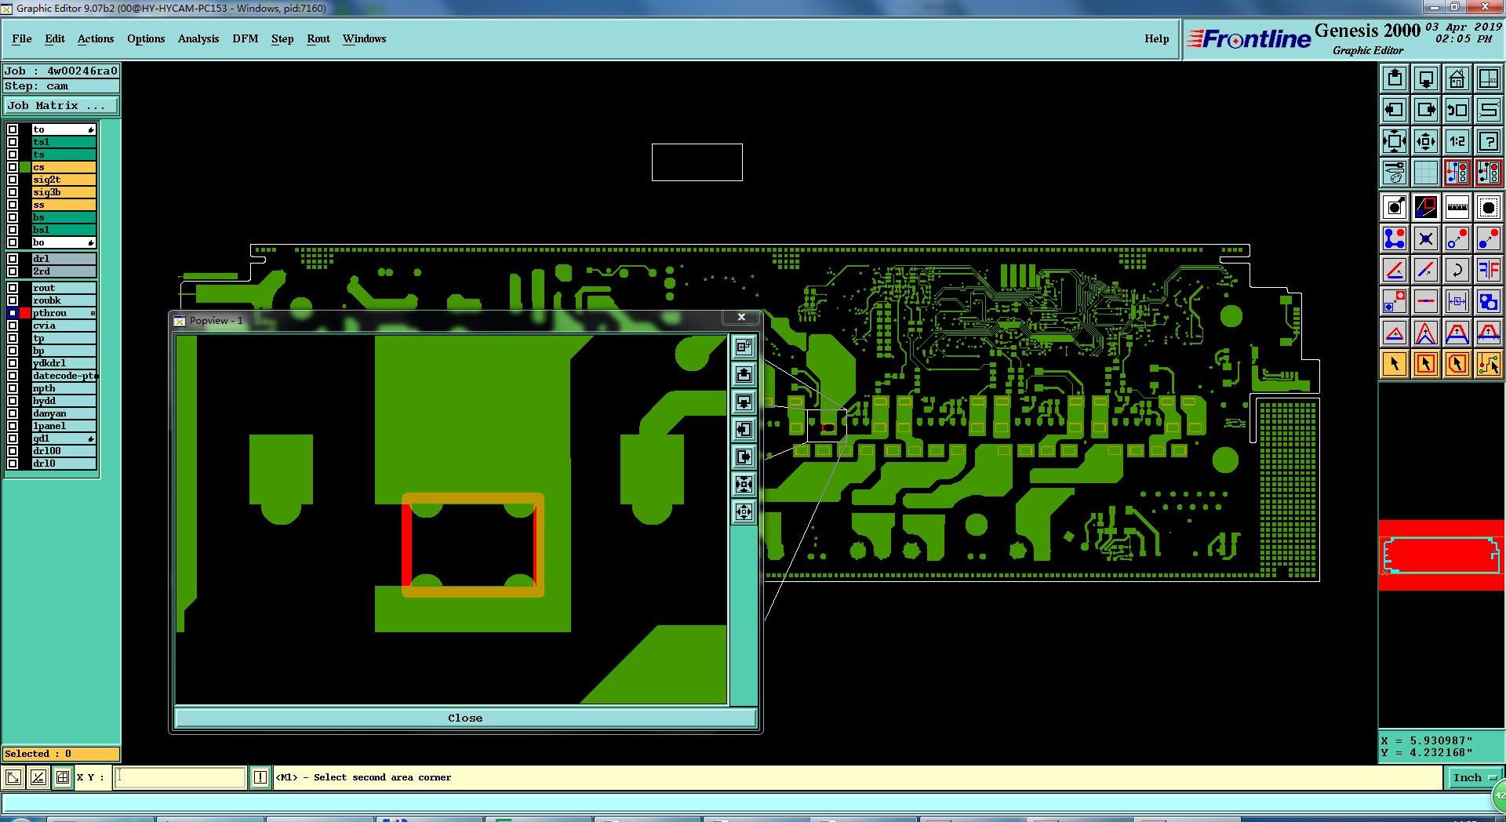Click the pan down view icon
This screenshot has width=1506, height=822.
pos(1426,78)
